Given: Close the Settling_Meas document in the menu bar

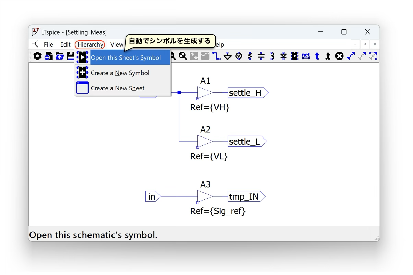Looking at the screenshot, I should [x=375, y=44].
